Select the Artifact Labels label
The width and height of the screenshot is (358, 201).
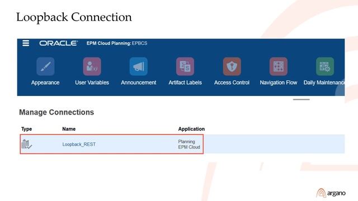pos(185,83)
